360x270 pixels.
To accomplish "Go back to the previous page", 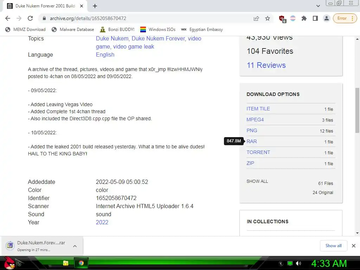I will [x=8, y=18].
